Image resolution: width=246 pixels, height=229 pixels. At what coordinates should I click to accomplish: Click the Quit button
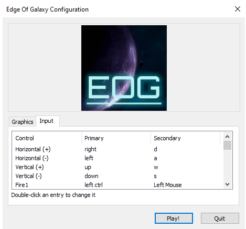click(220, 218)
